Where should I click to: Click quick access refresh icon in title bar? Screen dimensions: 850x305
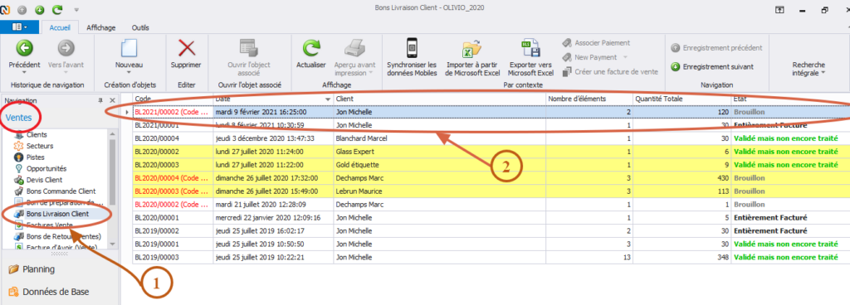tap(57, 10)
